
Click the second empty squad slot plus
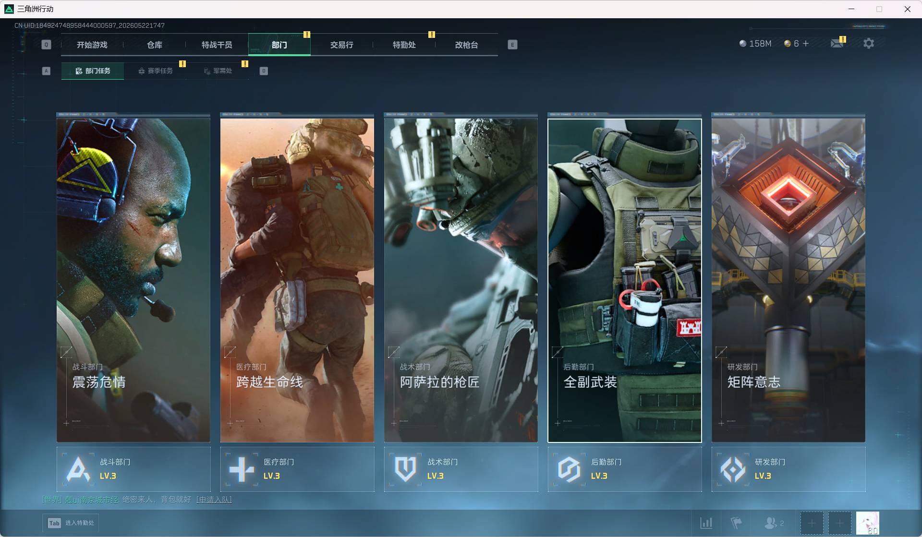point(839,523)
